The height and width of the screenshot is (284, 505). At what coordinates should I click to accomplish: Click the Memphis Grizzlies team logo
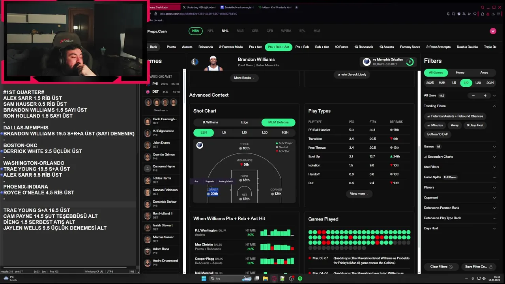pos(367,62)
